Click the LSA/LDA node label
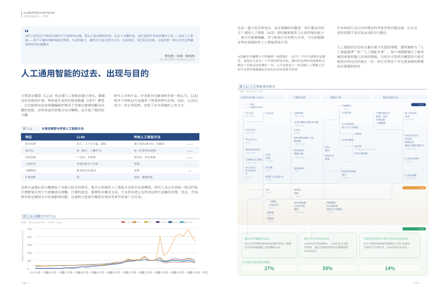 pos(250,130)
